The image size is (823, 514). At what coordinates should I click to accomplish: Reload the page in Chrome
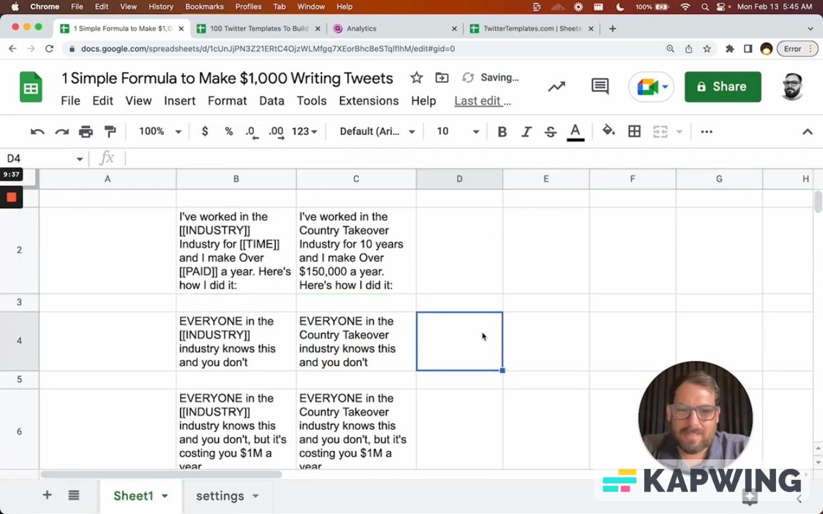[x=50, y=49]
